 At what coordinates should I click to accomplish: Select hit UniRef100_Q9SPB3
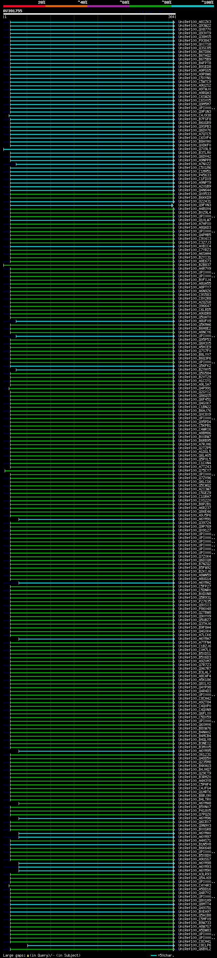click(x=195, y=127)
